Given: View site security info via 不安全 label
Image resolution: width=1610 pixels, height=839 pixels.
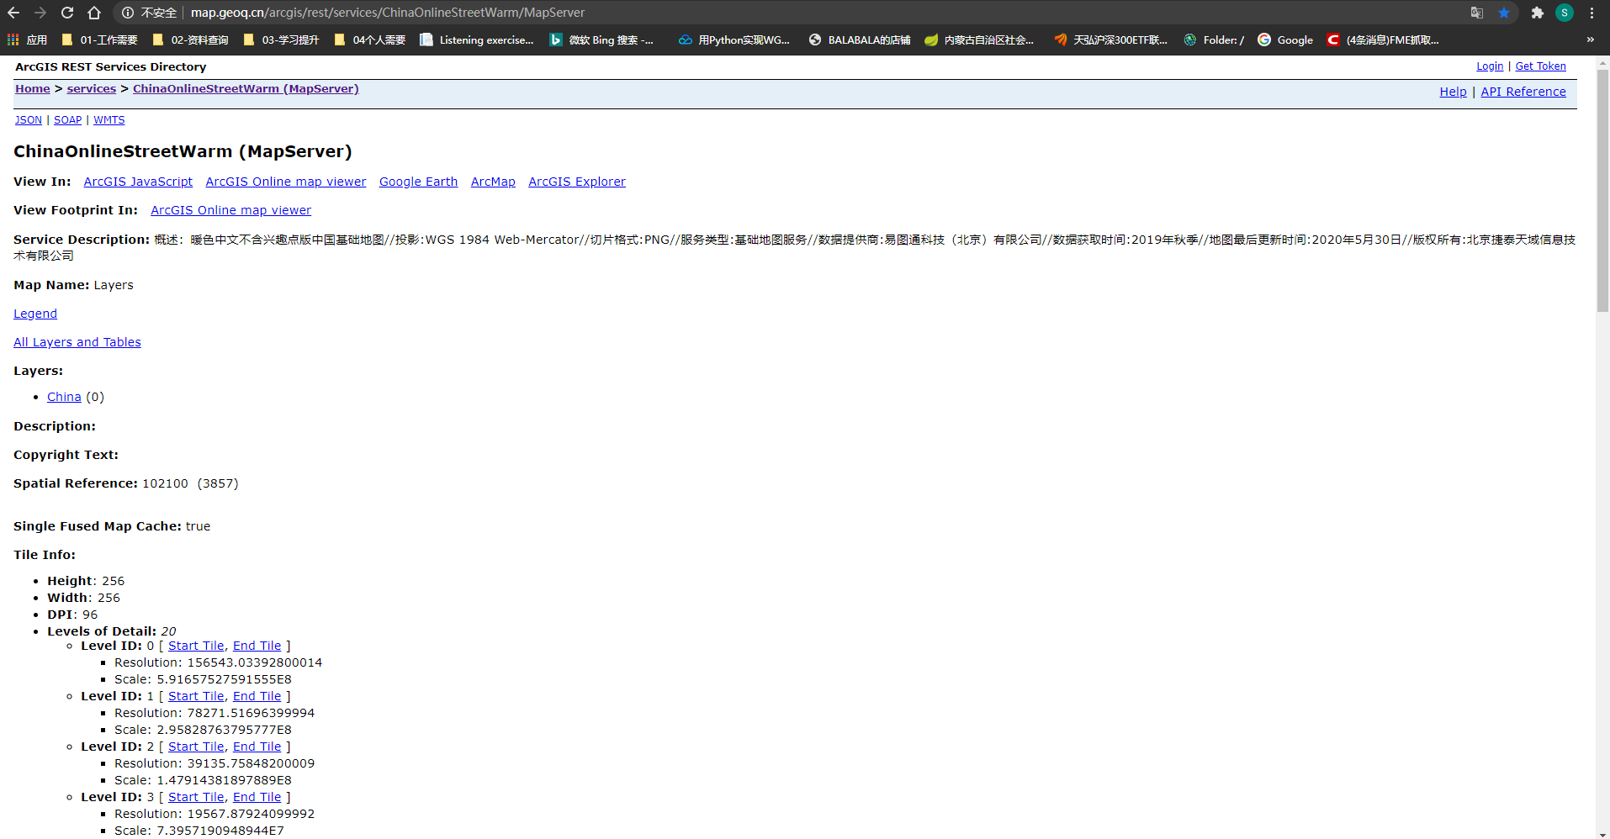Looking at the screenshot, I should tap(156, 13).
